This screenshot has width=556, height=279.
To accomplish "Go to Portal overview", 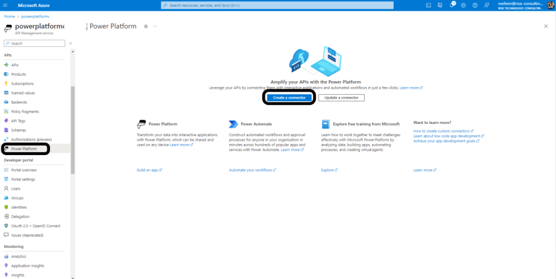I will [x=24, y=170].
